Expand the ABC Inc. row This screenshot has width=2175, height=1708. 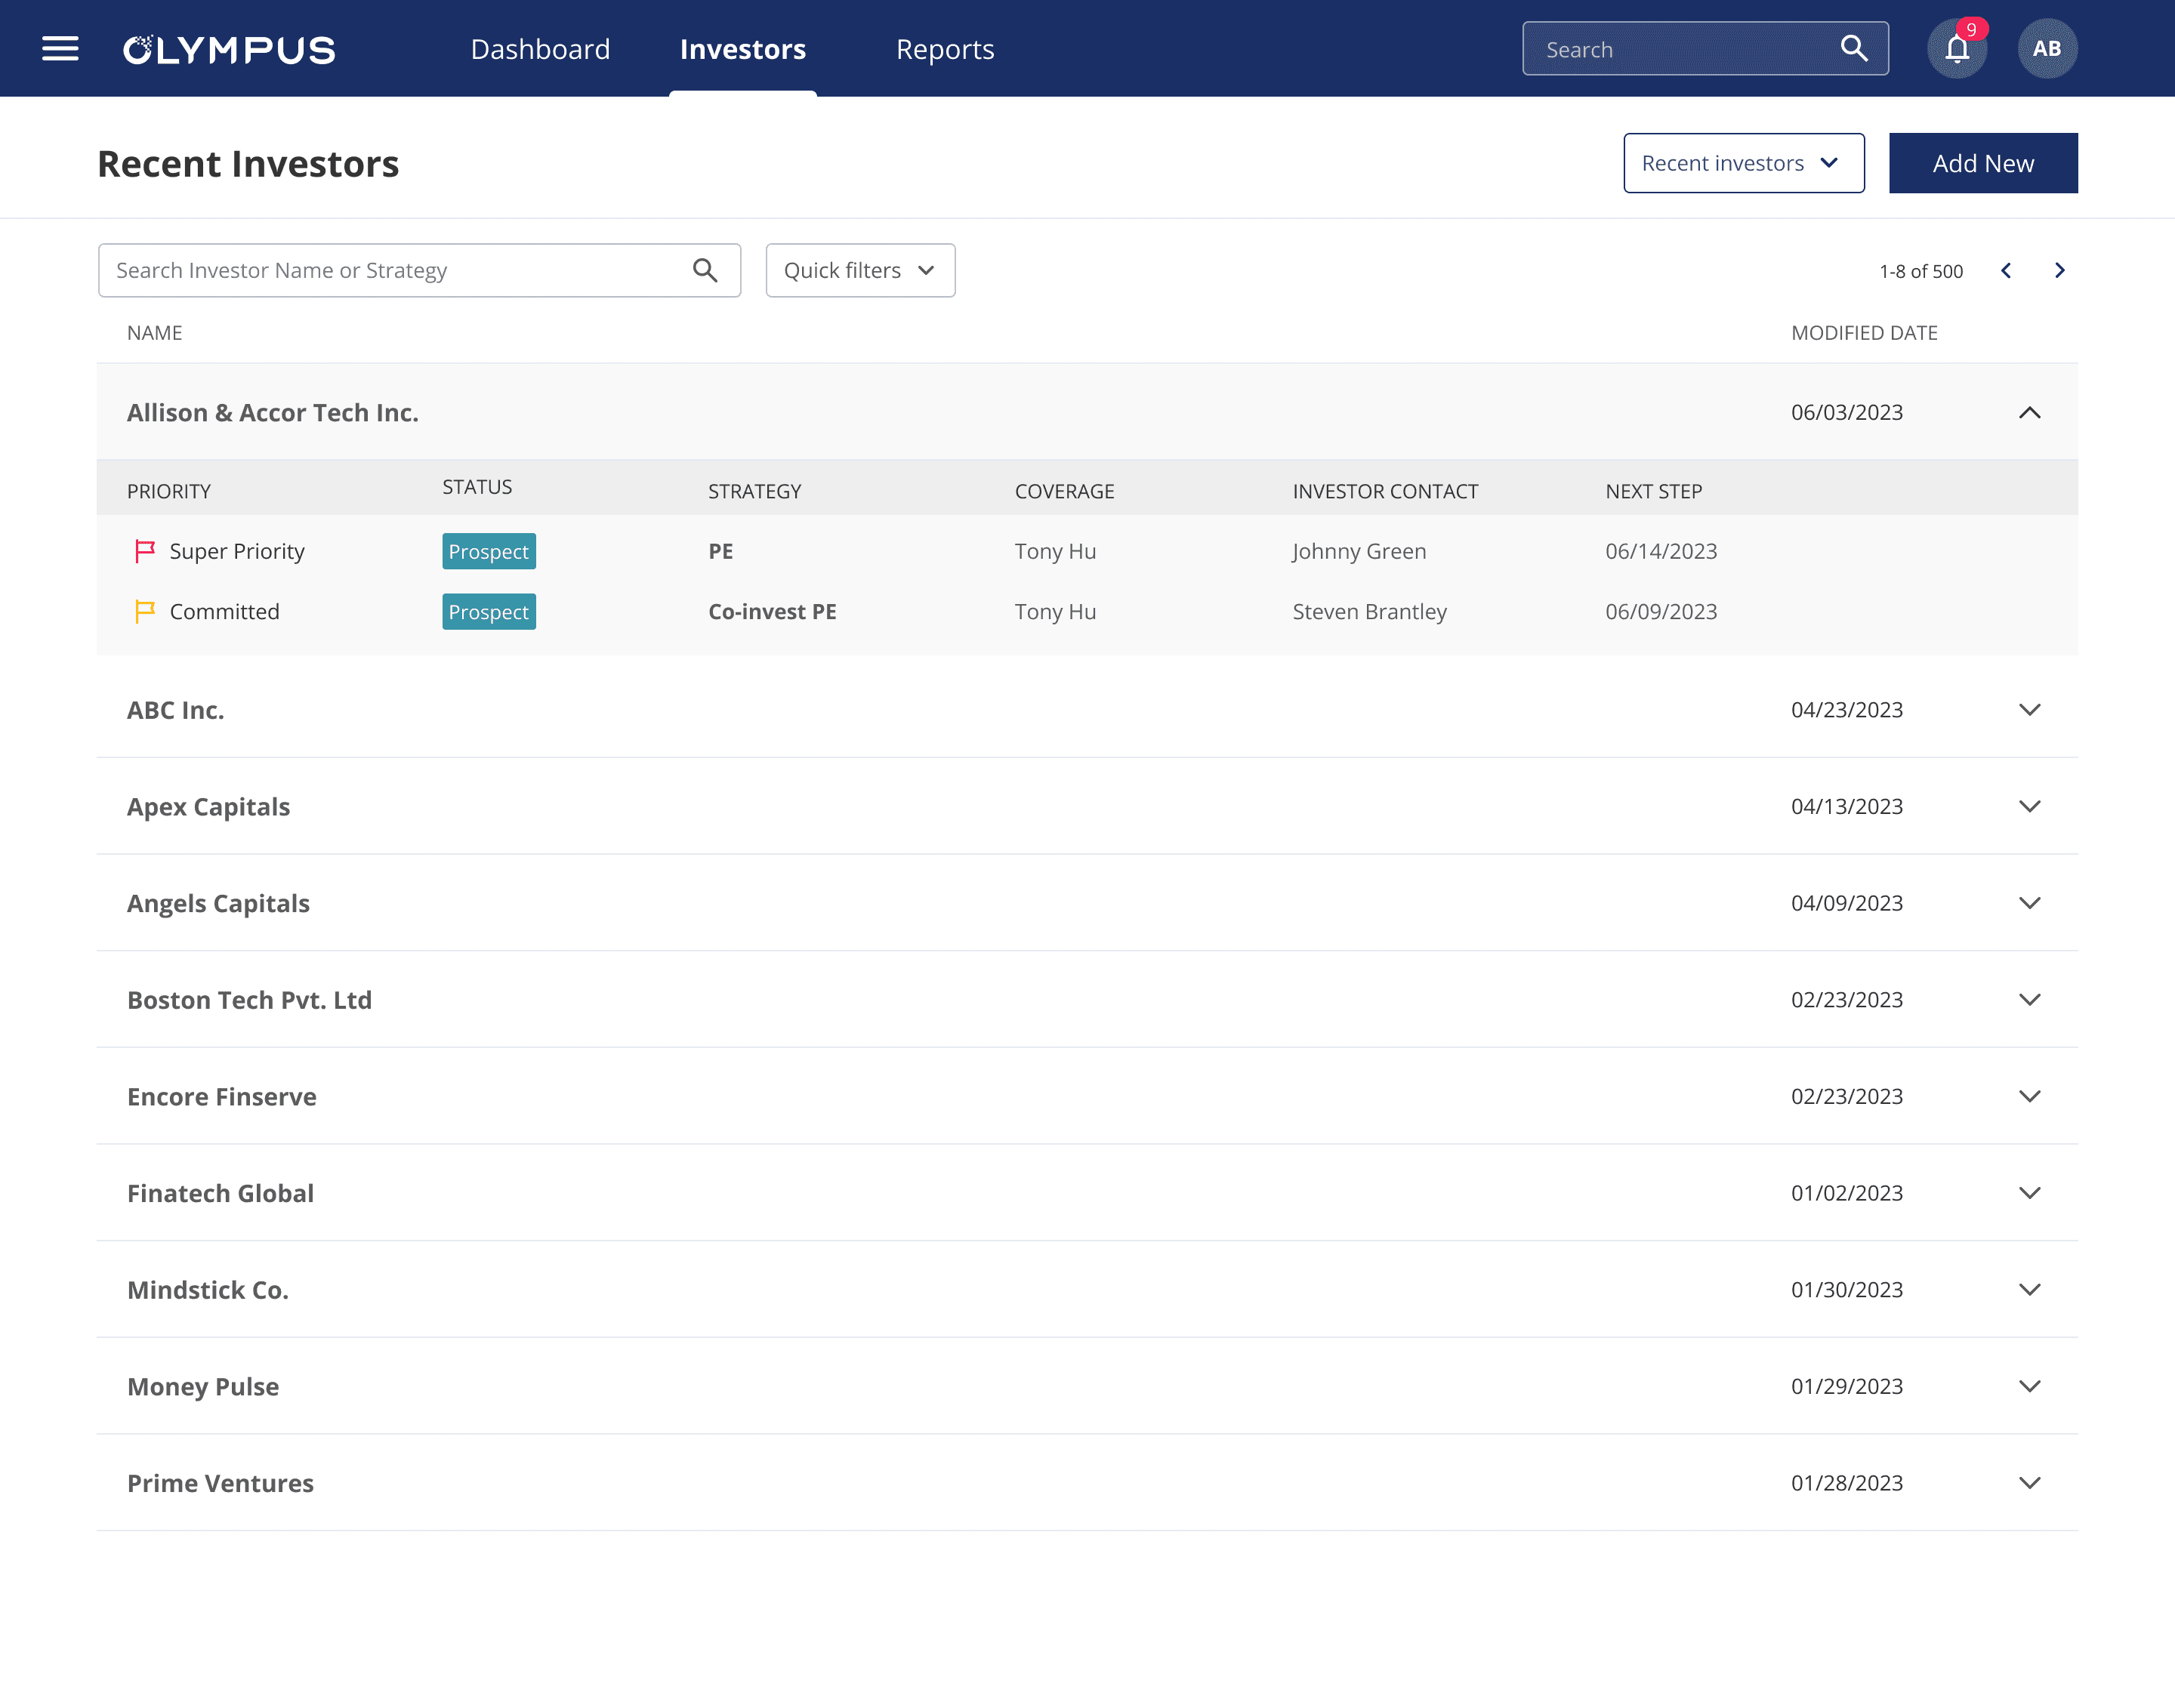tap(2029, 710)
